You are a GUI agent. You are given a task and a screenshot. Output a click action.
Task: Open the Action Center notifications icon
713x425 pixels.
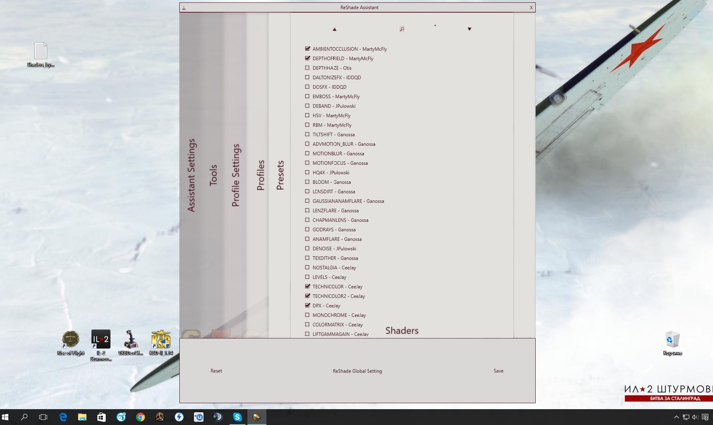click(705, 417)
